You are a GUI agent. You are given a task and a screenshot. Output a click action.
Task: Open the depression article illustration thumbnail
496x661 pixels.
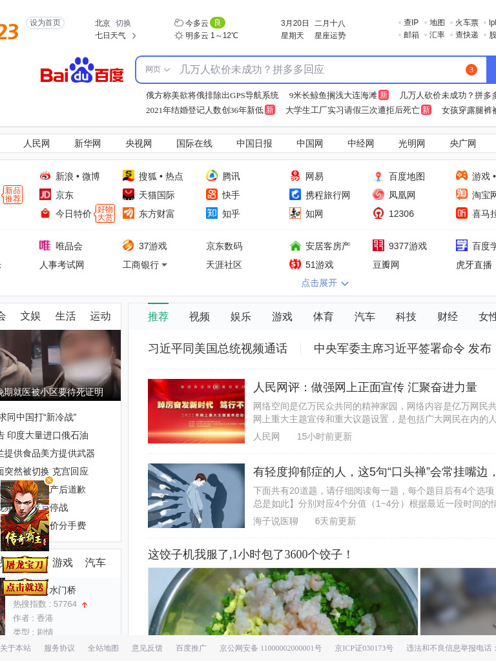(196, 496)
